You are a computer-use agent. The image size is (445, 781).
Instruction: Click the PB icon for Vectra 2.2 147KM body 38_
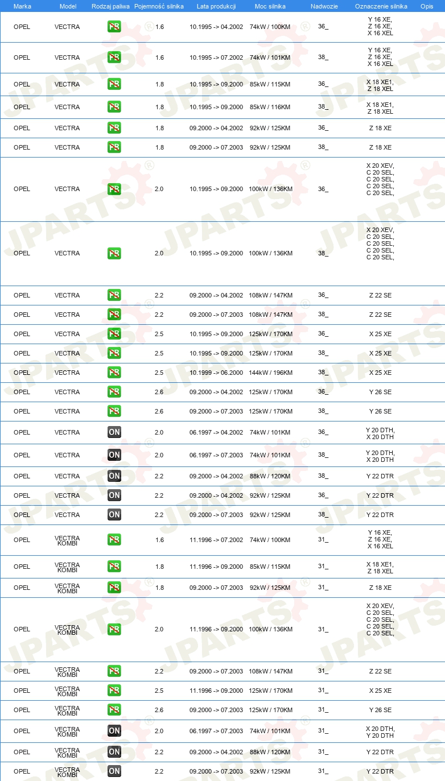pos(114,314)
